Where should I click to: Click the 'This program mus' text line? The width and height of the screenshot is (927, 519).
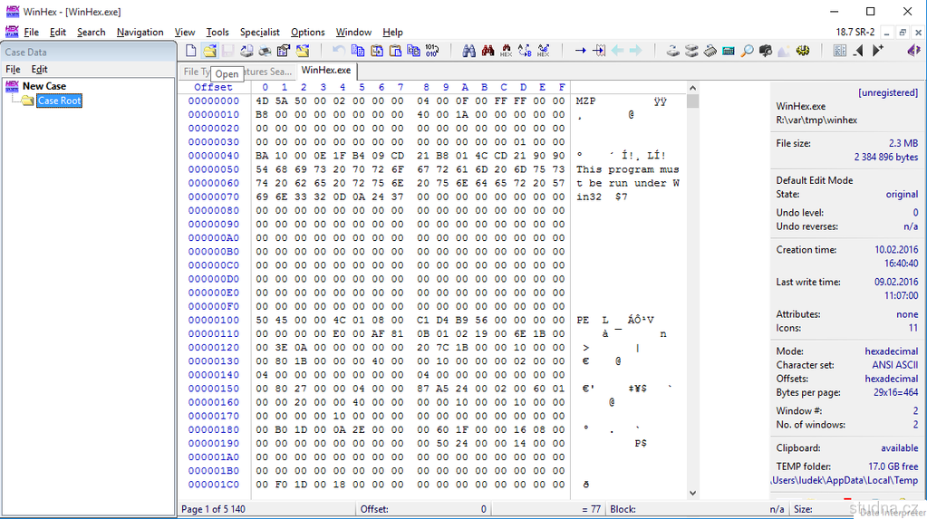coord(628,169)
